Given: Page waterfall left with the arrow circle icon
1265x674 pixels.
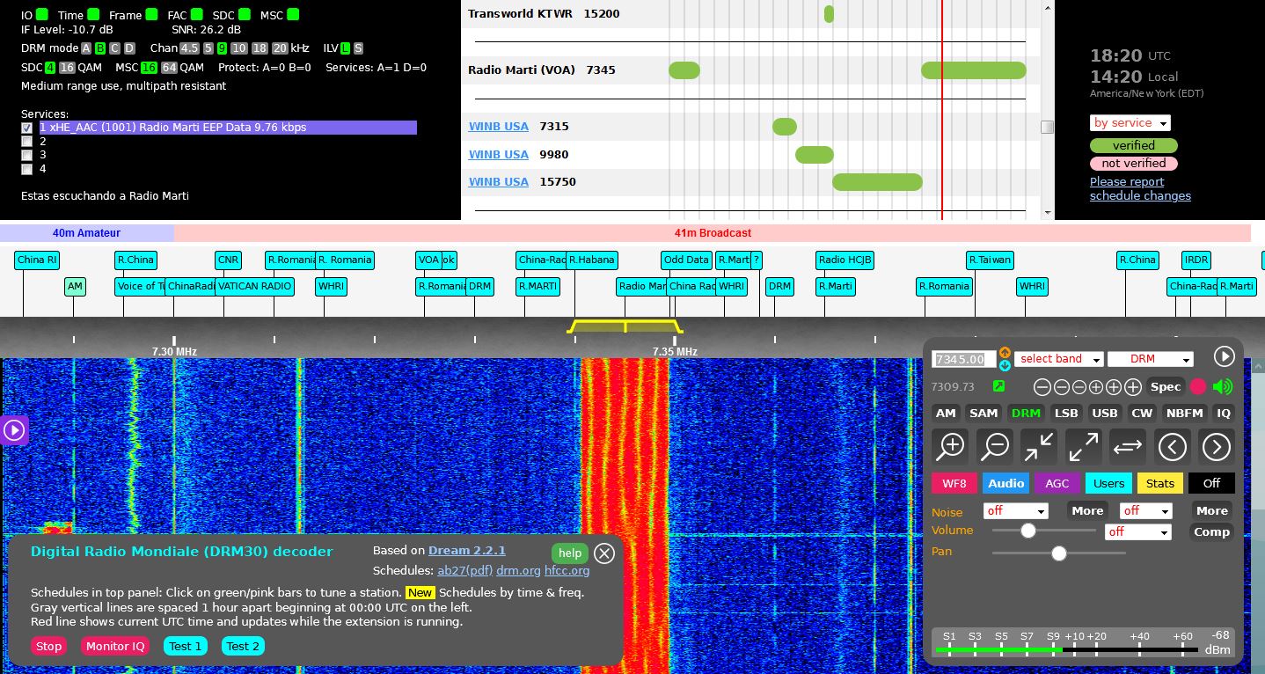Looking at the screenshot, I should (1172, 447).
